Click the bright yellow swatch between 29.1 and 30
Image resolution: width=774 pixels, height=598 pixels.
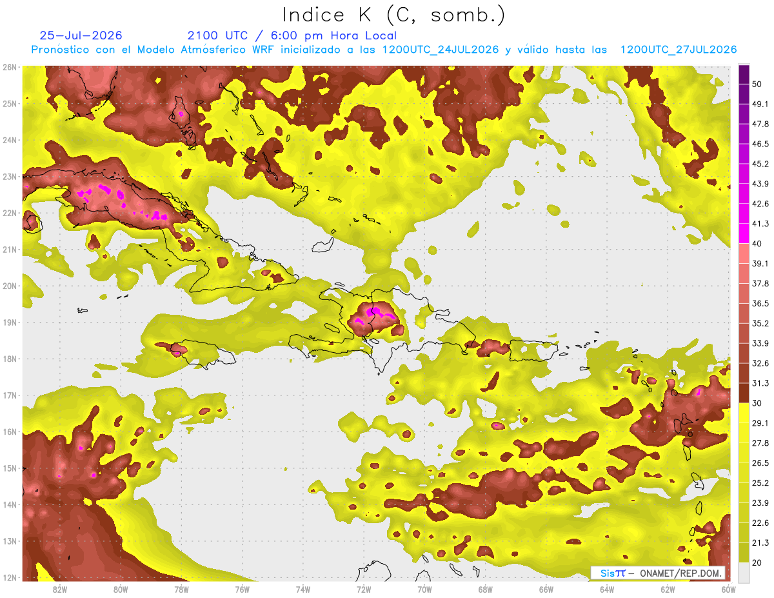point(744,413)
